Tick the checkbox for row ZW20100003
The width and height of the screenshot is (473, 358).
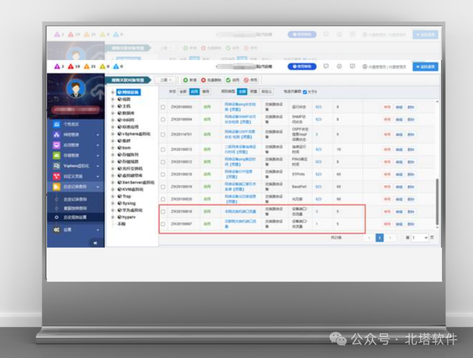163,107
